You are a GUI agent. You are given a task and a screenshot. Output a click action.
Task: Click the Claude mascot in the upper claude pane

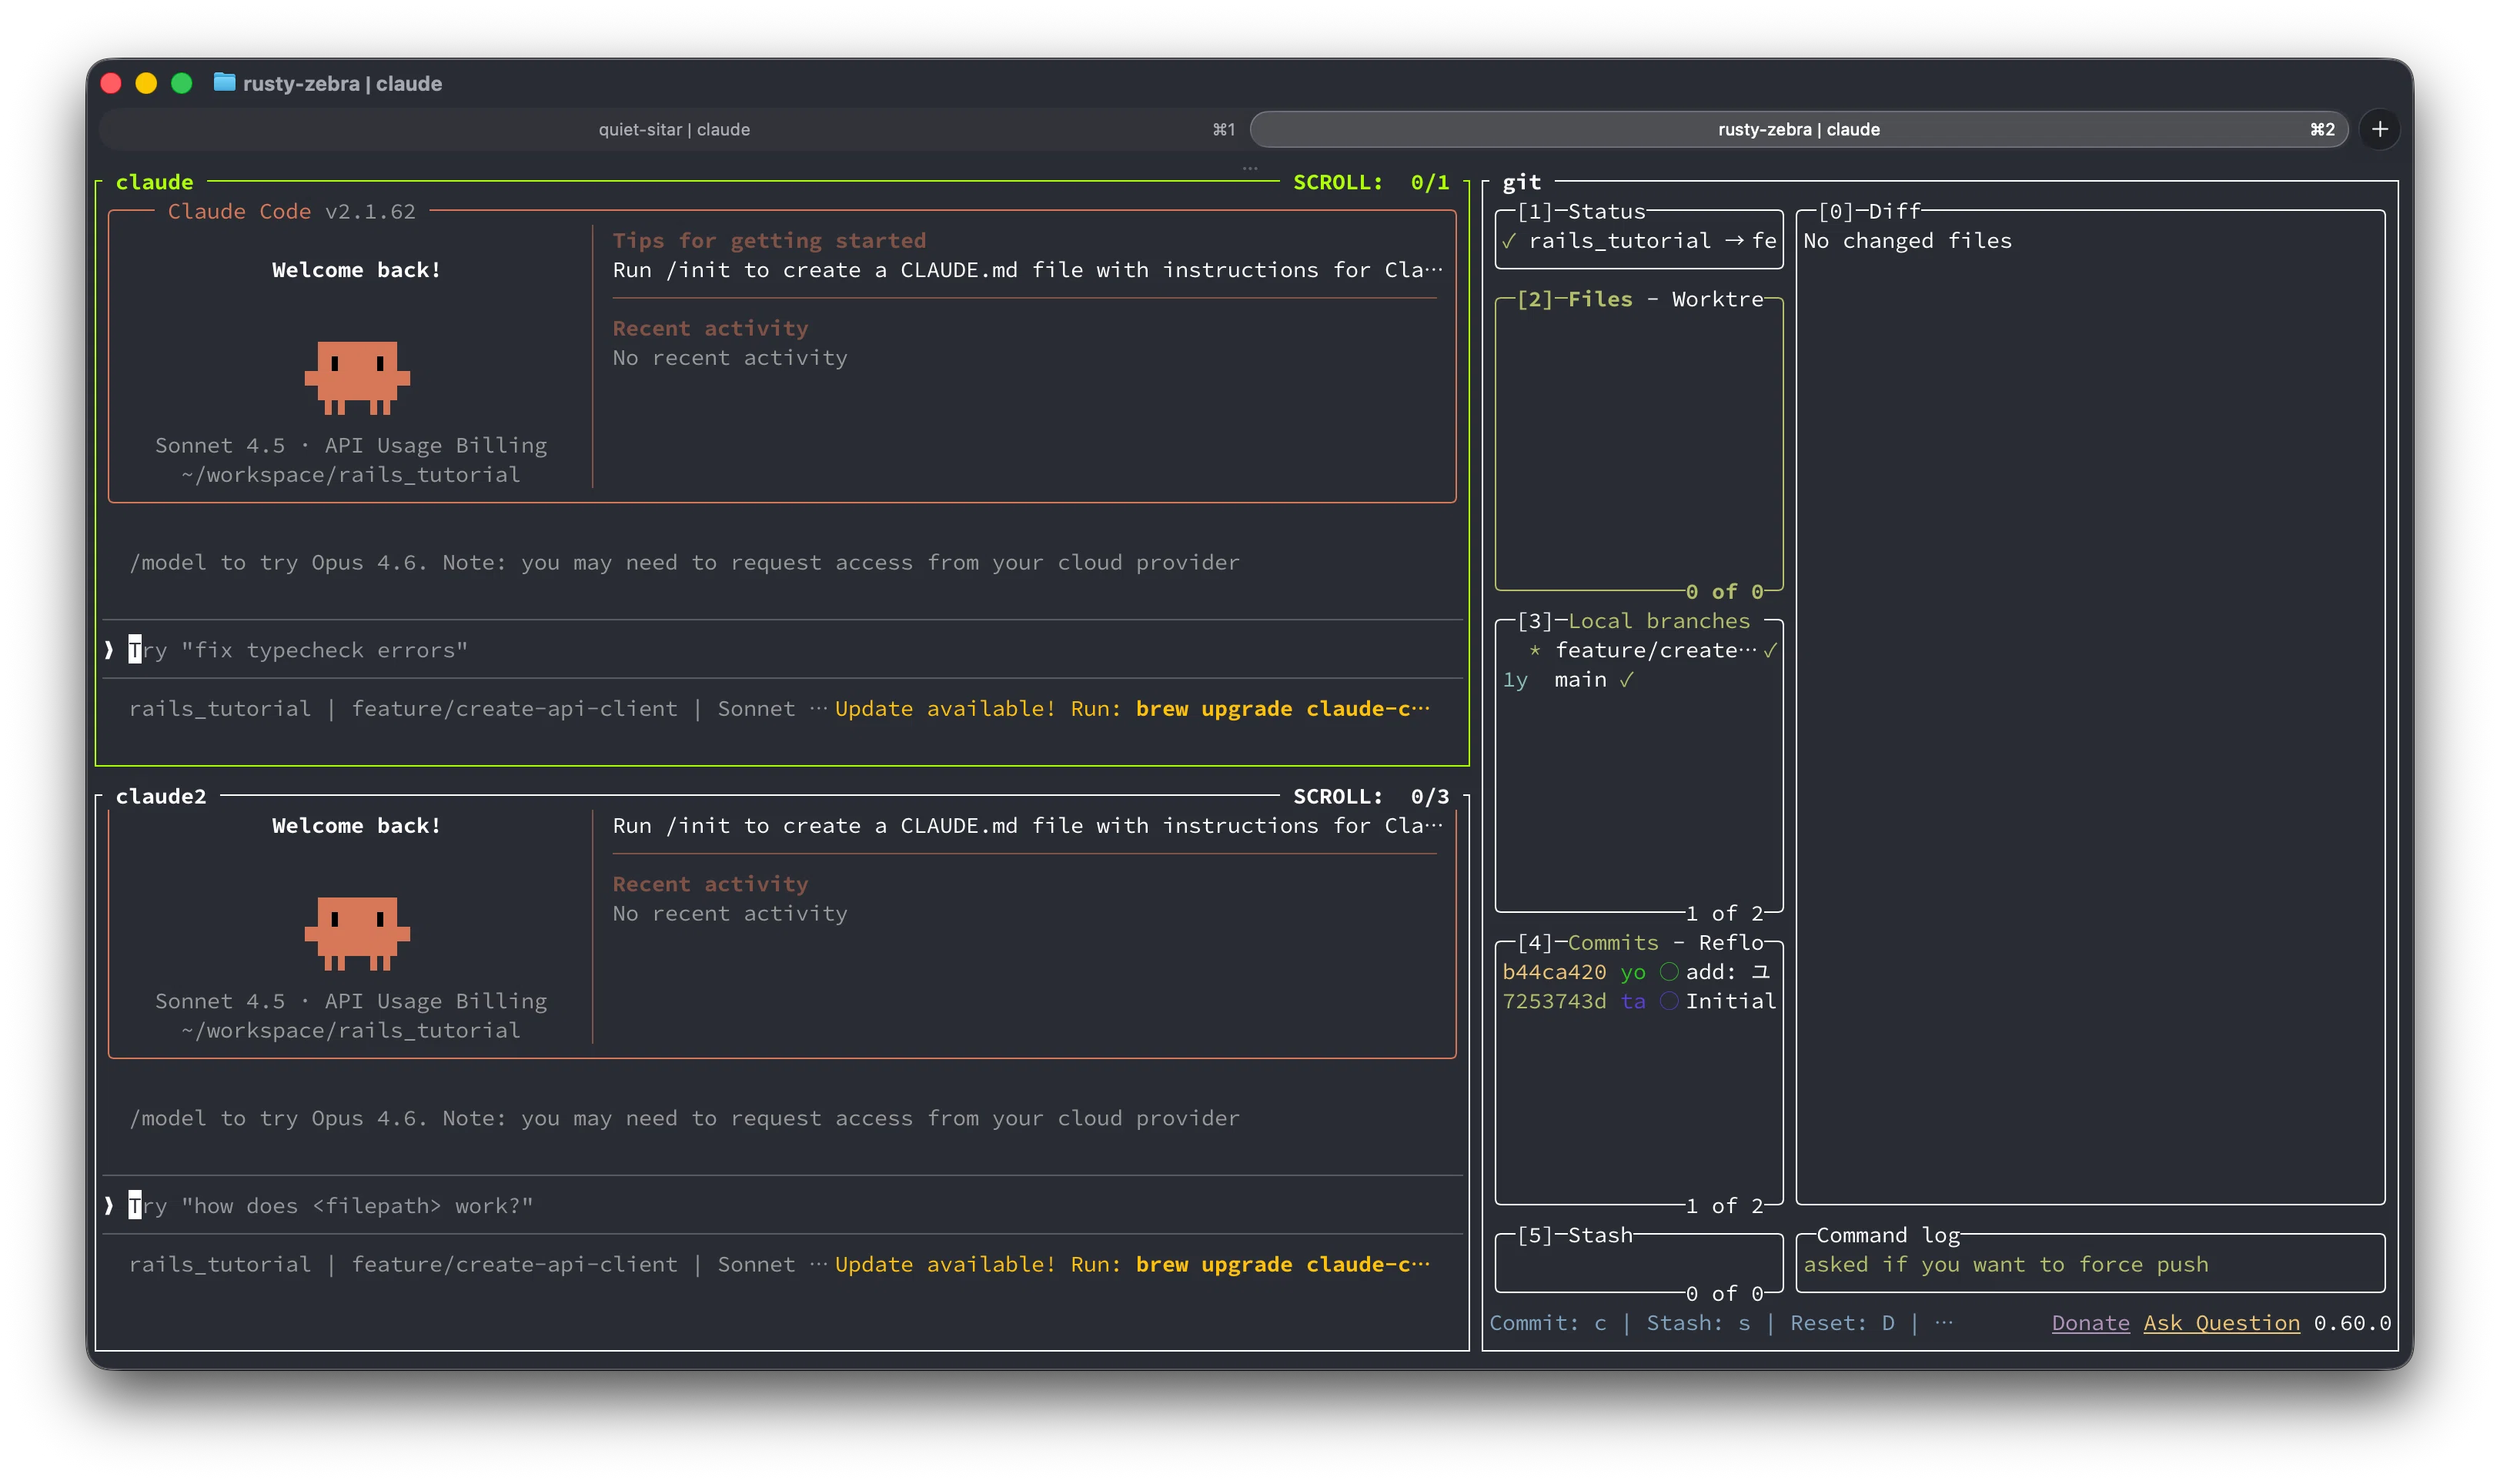pyautogui.click(x=357, y=377)
